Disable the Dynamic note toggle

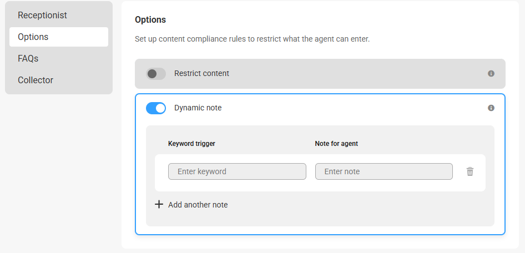(156, 108)
